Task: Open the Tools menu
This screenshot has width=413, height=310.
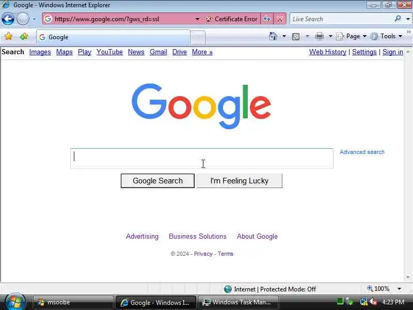Action: 386,36
